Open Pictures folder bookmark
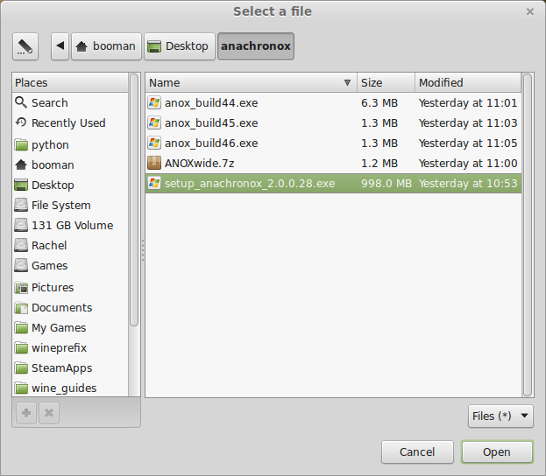 coord(70,287)
